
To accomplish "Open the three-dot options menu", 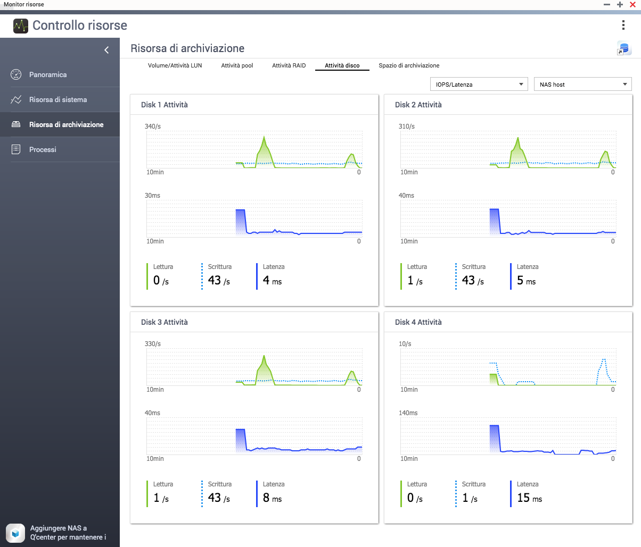I will [x=623, y=26].
